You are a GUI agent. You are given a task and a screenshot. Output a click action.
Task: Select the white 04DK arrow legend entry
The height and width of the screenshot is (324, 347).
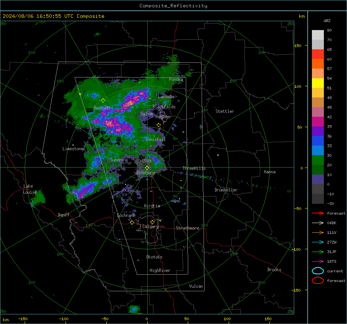tap(318, 223)
